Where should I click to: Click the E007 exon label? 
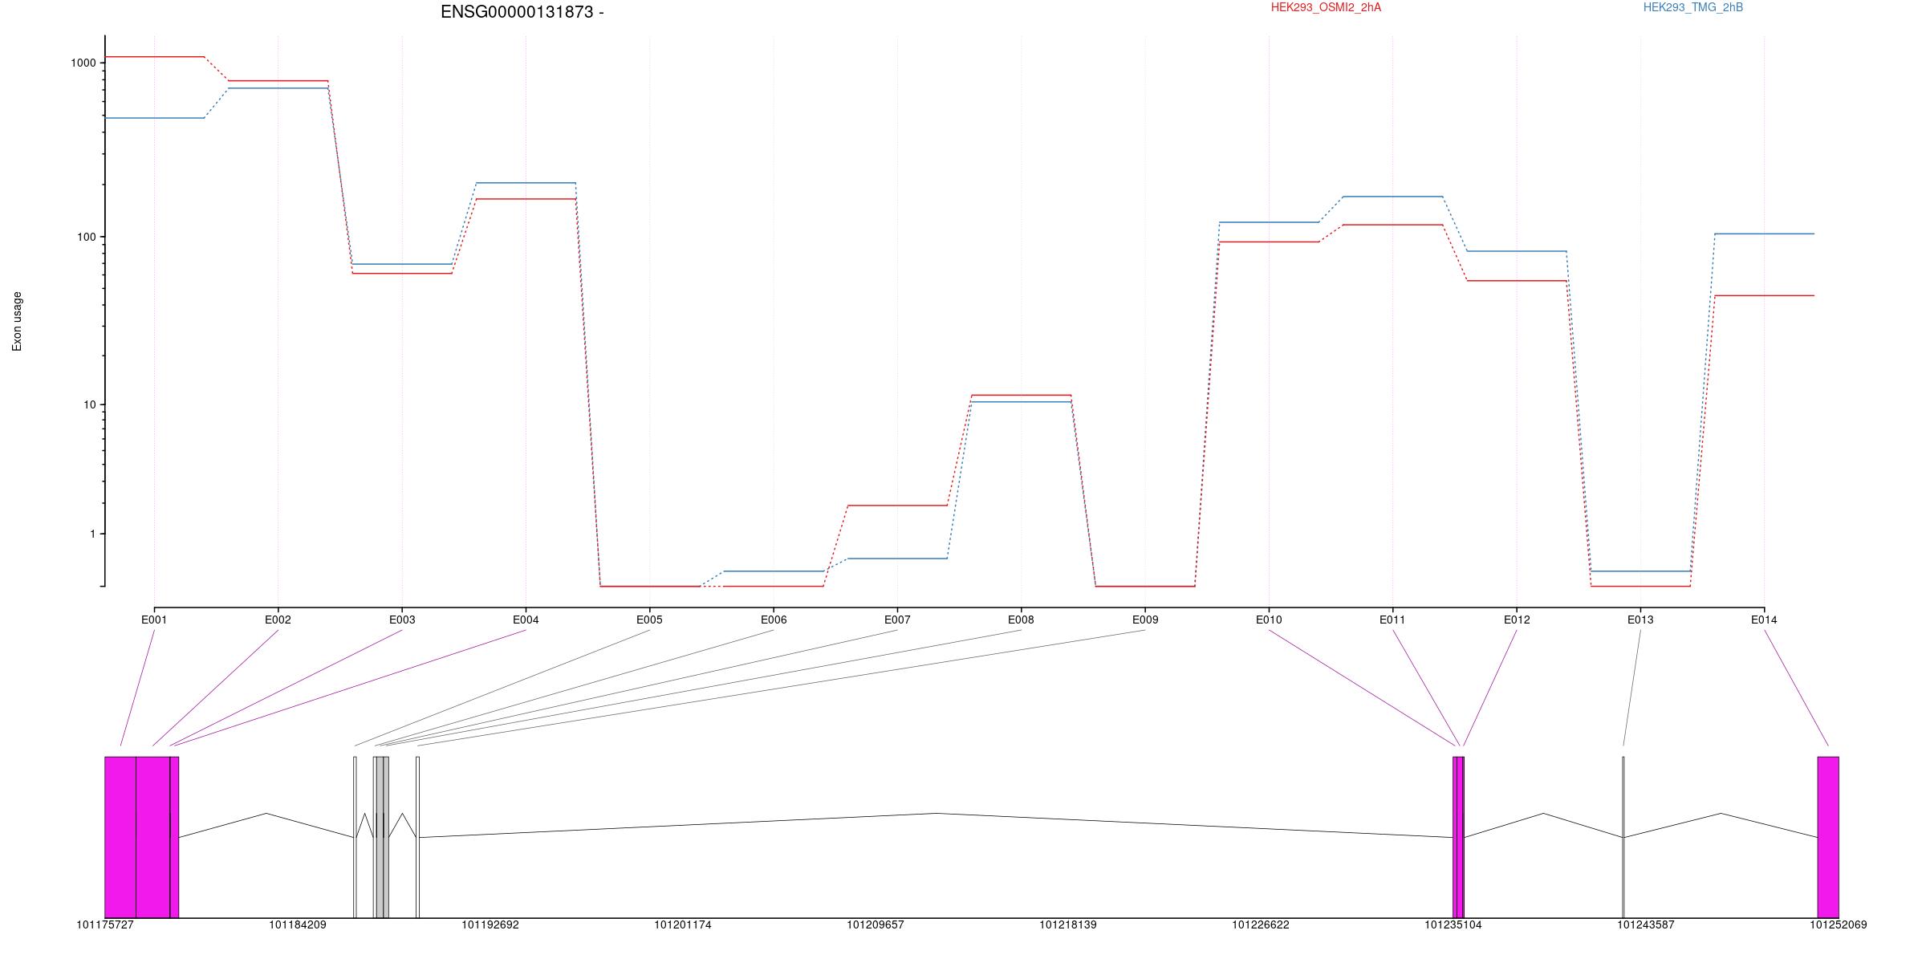coord(897,620)
